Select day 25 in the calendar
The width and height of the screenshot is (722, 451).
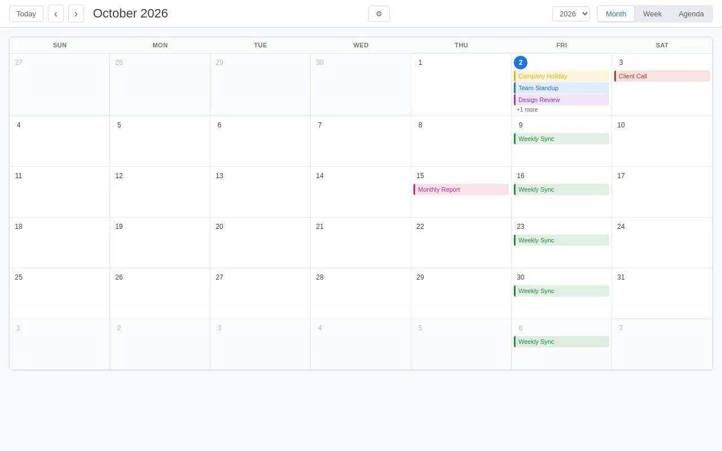59,293
